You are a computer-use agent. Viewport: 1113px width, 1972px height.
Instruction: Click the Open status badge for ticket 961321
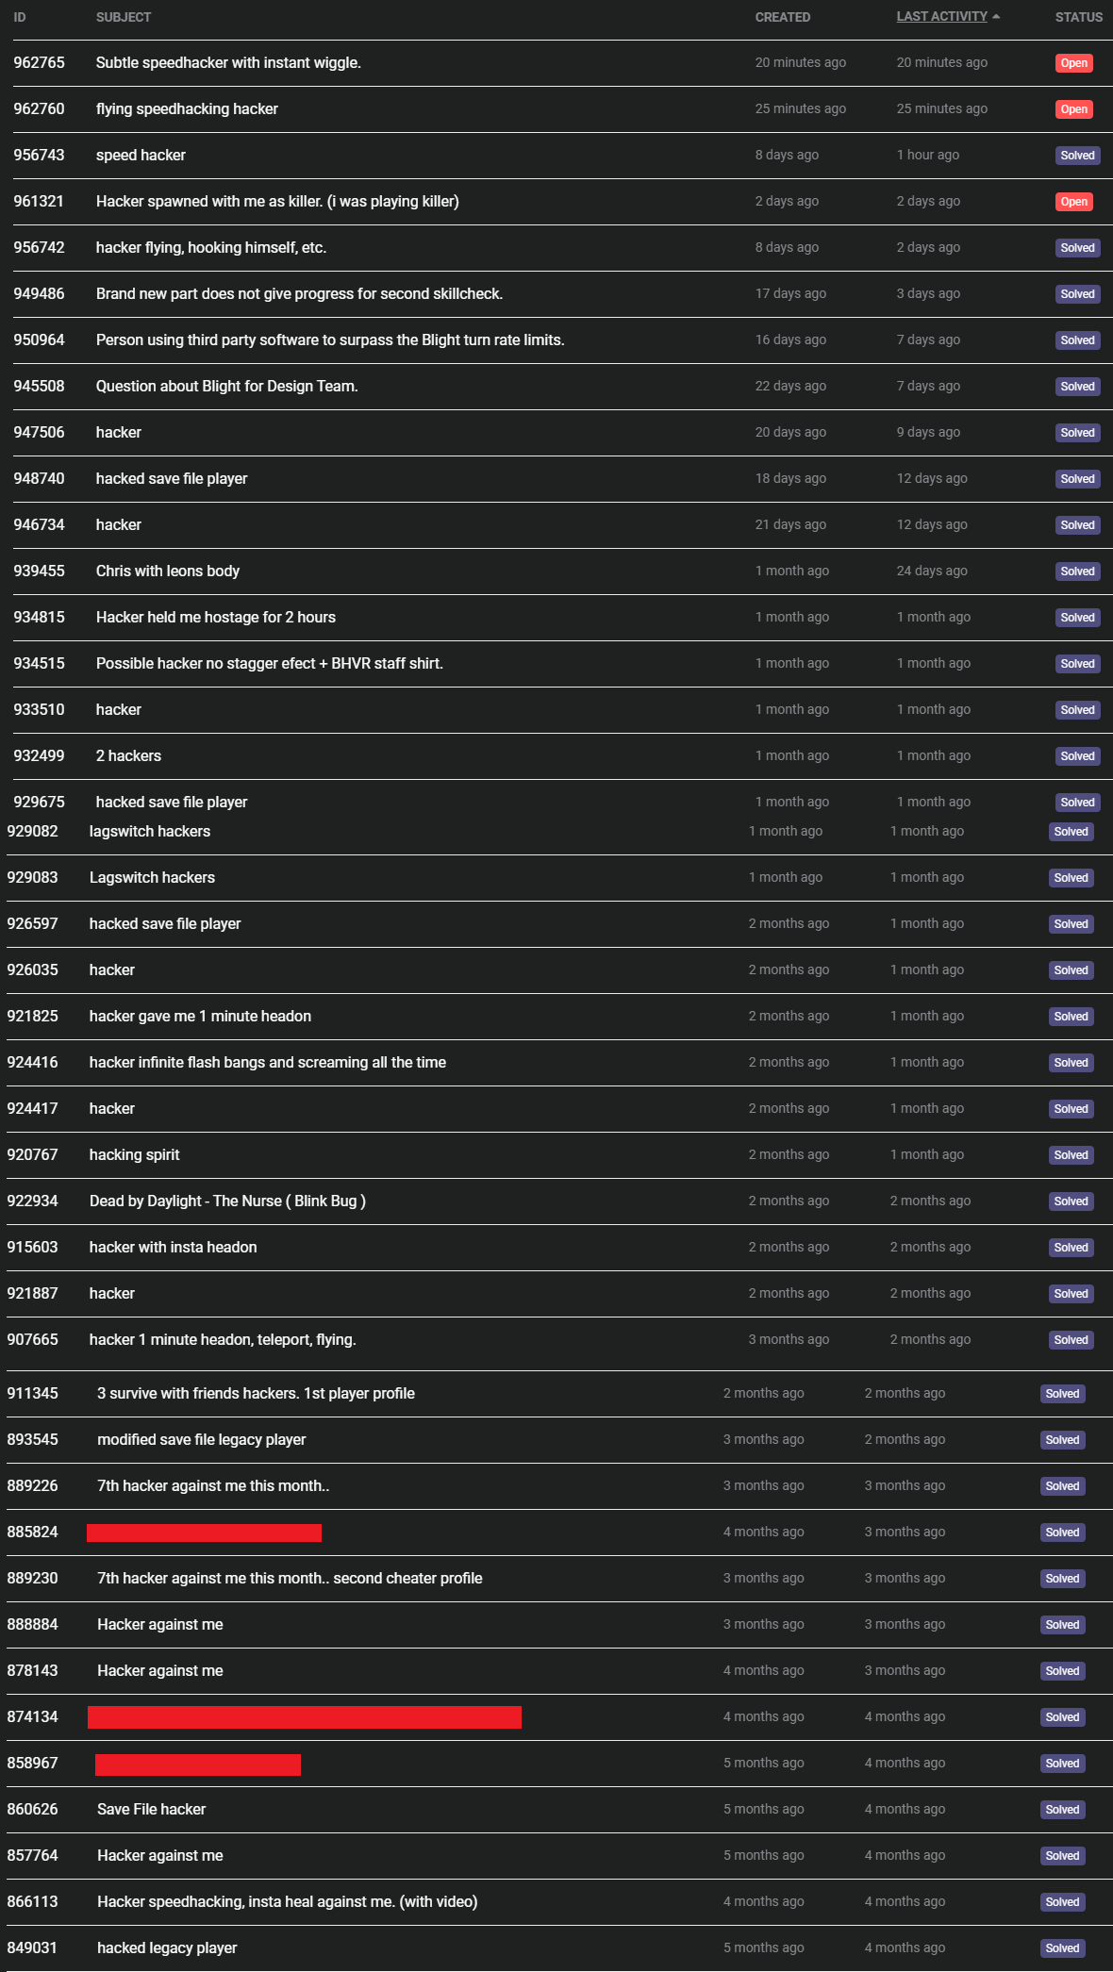(x=1073, y=202)
